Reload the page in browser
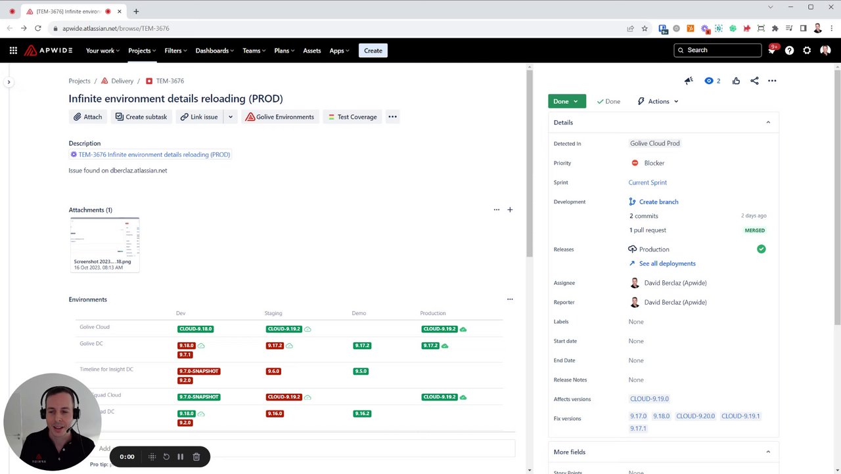Screen dimensions: 841x474 click(38, 28)
